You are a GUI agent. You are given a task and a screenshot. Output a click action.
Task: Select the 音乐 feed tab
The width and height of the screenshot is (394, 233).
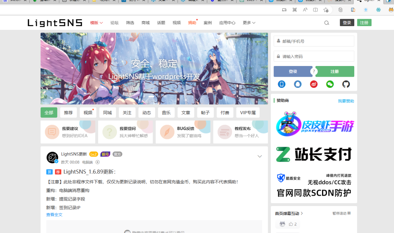(166, 112)
